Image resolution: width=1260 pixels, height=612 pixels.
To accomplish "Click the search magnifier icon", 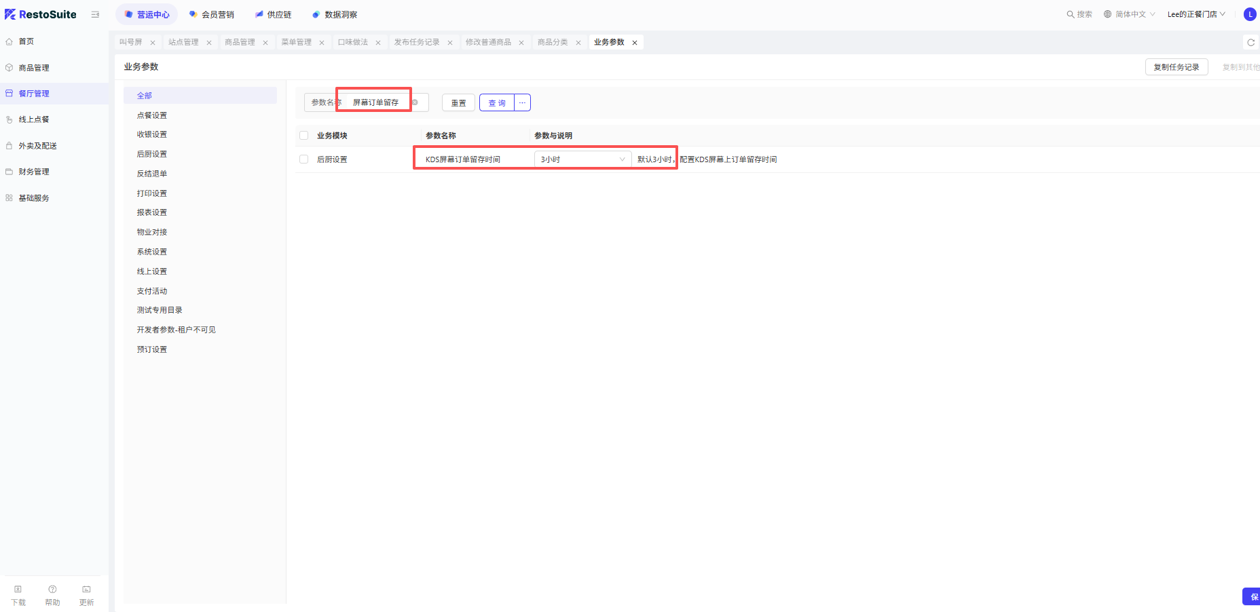I will 1070,14.
